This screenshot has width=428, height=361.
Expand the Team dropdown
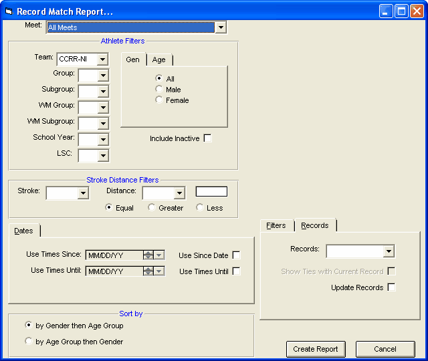click(102, 59)
